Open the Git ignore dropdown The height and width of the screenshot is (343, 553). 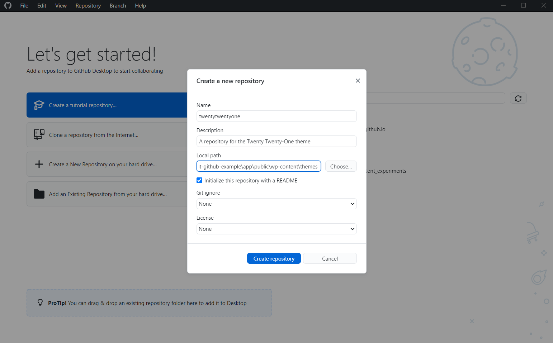click(276, 204)
